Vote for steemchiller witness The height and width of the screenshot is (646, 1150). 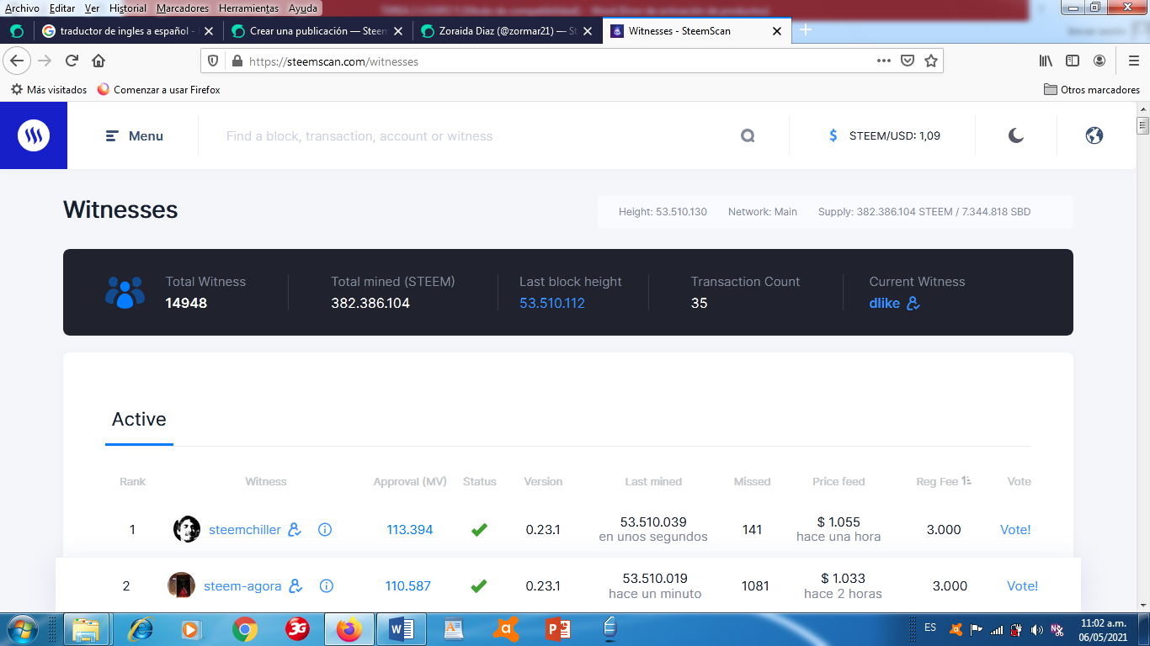pos(1015,530)
